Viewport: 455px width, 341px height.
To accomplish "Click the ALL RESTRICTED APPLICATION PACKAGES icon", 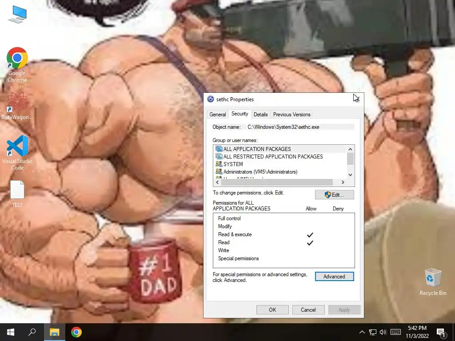I will pyautogui.click(x=219, y=156).
